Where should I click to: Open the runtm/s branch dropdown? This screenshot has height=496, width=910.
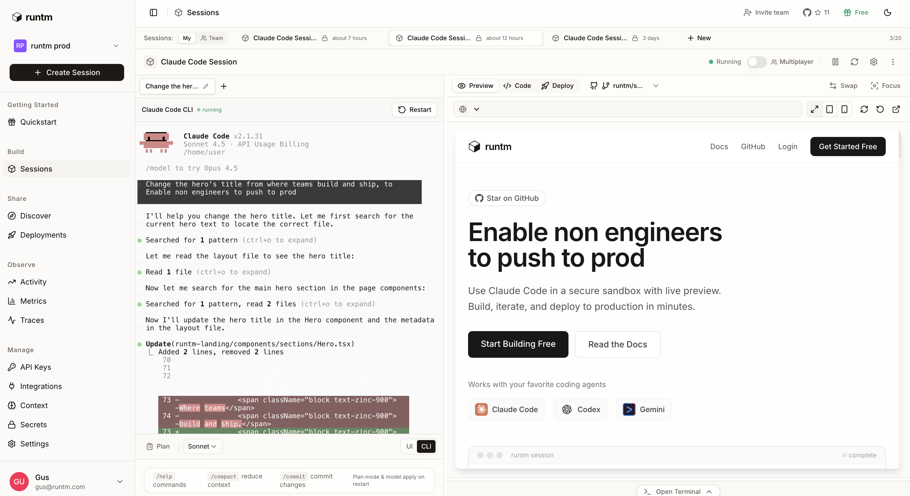point(656,86)
